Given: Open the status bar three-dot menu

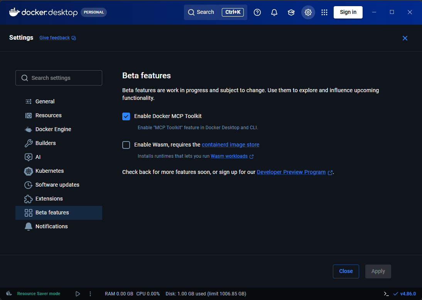Looking at the screenshot, I should [x=90, y=294].
